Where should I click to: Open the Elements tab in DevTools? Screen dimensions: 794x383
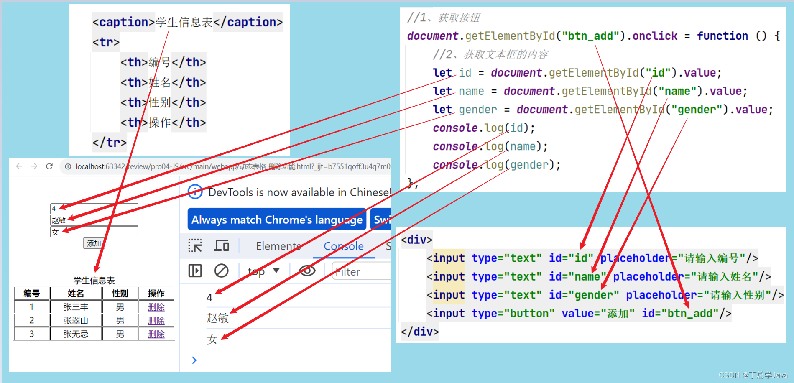278,246
